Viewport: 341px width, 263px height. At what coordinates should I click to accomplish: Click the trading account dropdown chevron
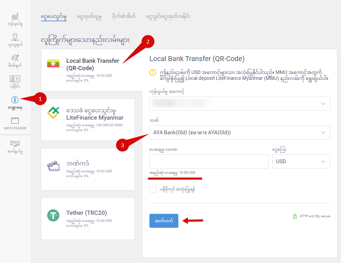pyautogui.click(x=323, y=104)
